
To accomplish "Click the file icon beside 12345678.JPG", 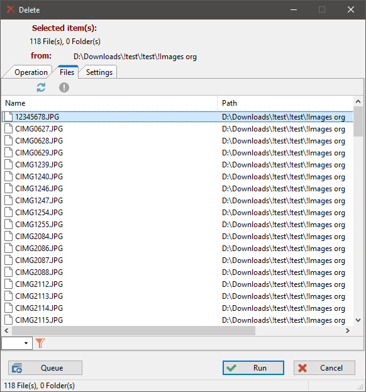I will pos(9,117).
